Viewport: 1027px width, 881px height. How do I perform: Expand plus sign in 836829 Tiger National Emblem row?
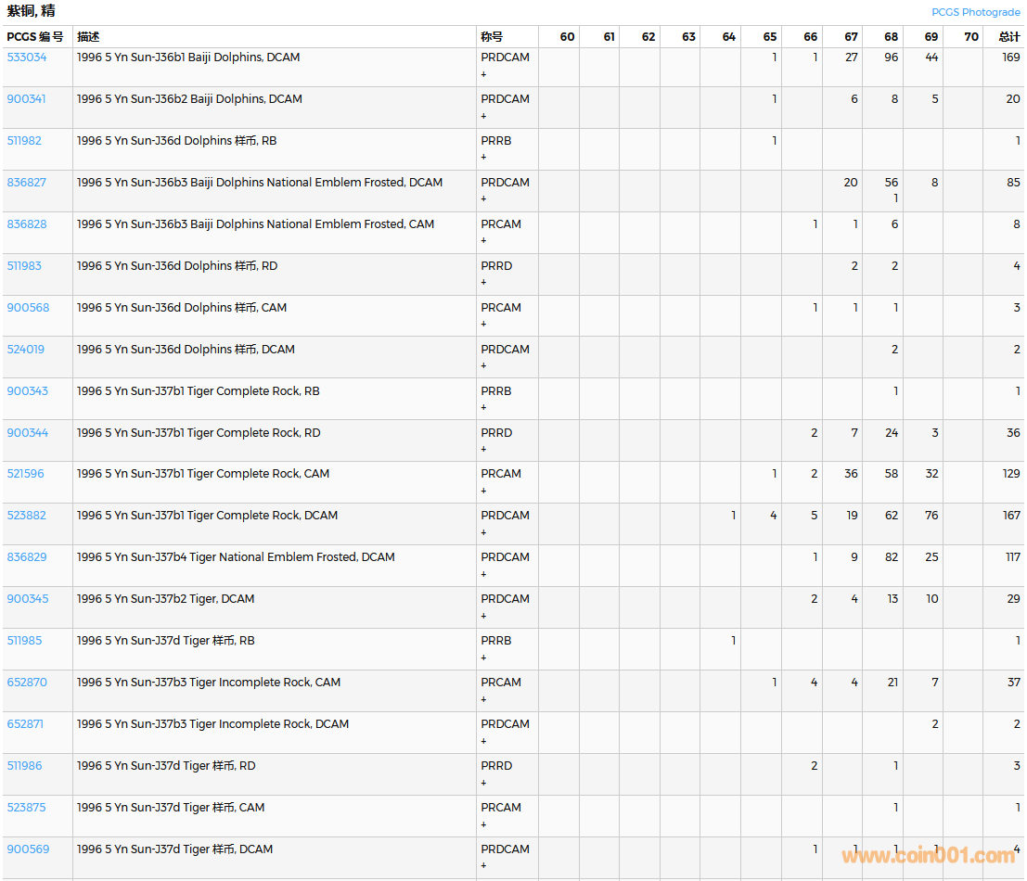pos(483,574)
